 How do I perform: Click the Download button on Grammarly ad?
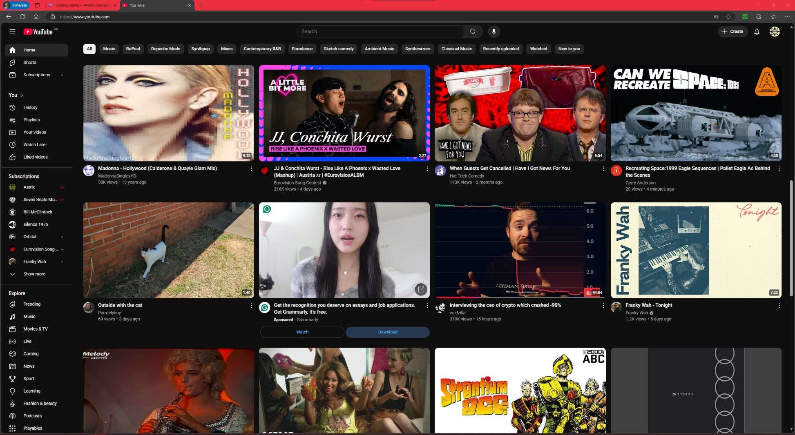coord(387,332)
